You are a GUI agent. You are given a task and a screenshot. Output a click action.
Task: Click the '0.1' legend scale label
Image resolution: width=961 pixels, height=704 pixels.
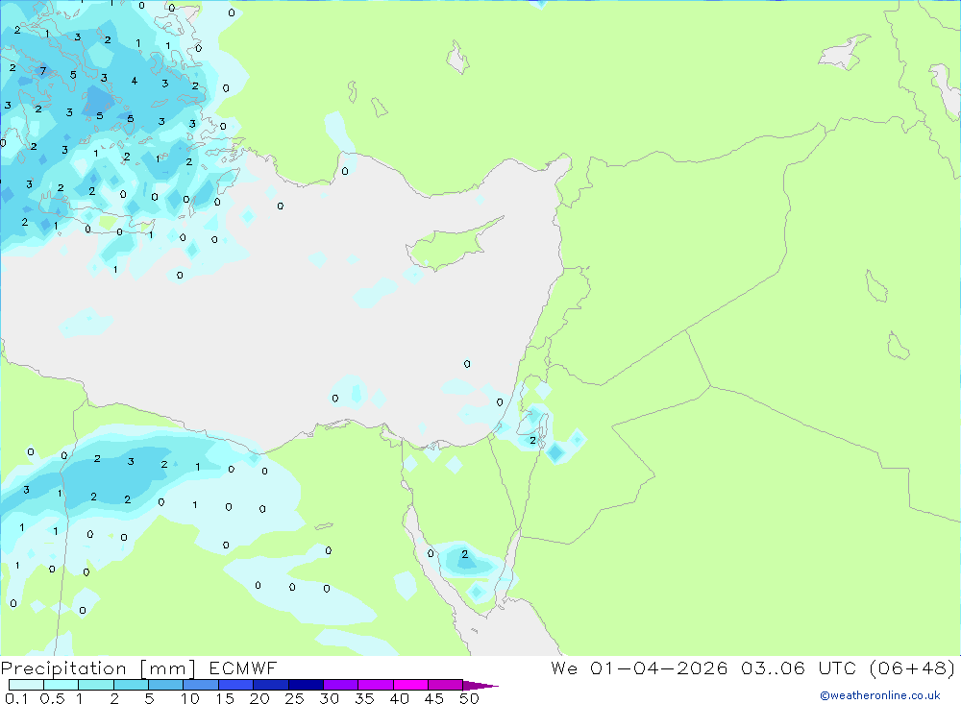click(x=16, y=698)
